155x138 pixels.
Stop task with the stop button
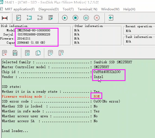pos(75,18)
